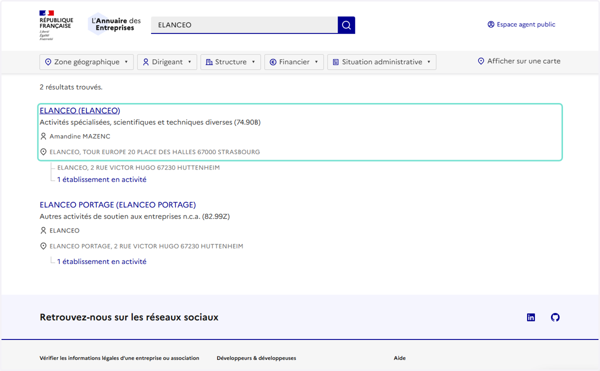600x371 pixels.
Task: Click Vérifier les informations légales footer heading
Action: click(119, 358)
